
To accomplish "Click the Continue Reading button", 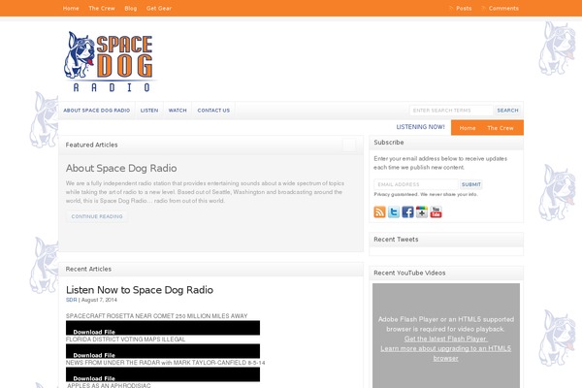I will coord(97,216).
